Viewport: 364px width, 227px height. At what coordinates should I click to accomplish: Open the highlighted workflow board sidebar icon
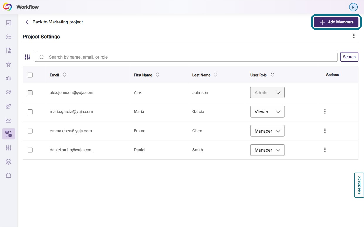coord(9,134)
